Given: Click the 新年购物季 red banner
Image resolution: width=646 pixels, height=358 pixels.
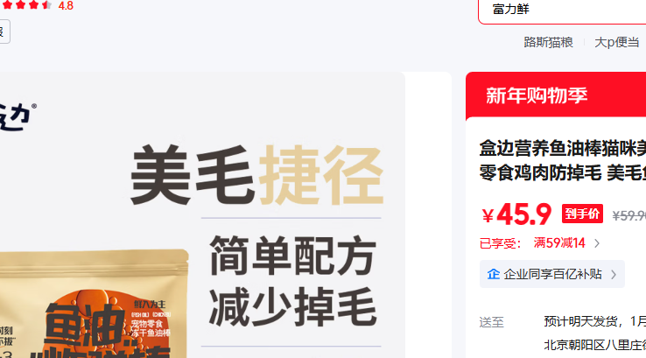Looking at the screenshot, I should point(556,95).
